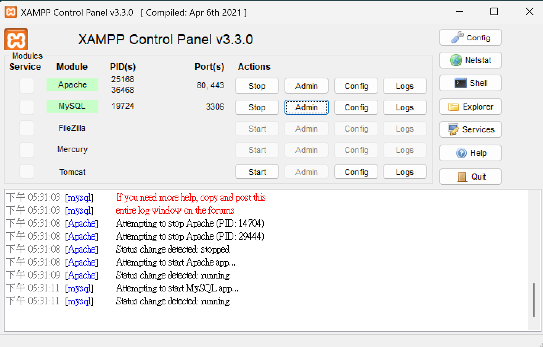Screen dimensions: 543x347
Task: Click MySQL PID 19724
Action: pyautogui.click(x=123, y=106)
